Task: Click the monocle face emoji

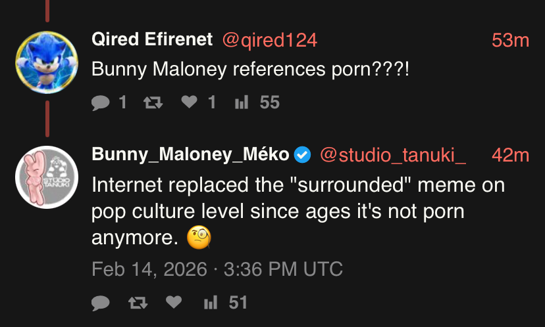Action: [198, 239]
